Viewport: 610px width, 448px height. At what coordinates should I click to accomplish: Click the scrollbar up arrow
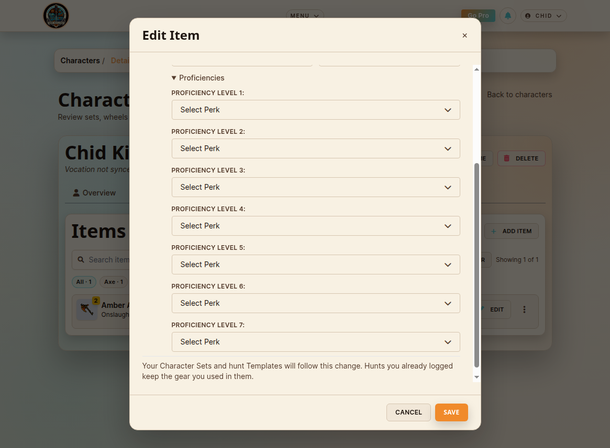pyautogui.click(x=476, y=69)
